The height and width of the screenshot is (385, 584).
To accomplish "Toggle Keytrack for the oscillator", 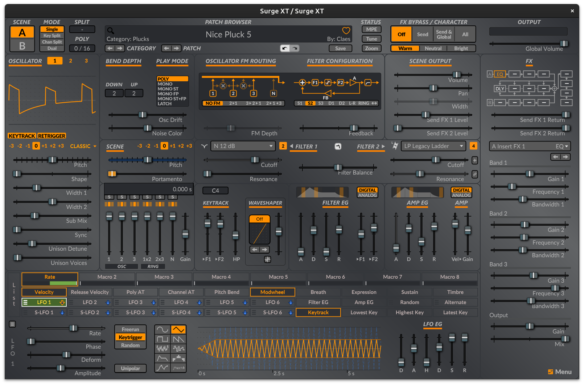I will (x=22, y=136).
